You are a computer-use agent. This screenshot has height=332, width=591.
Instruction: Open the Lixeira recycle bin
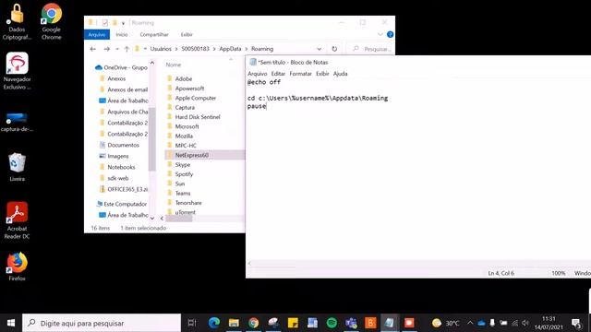pyautogui.click(x=17, y=168)
